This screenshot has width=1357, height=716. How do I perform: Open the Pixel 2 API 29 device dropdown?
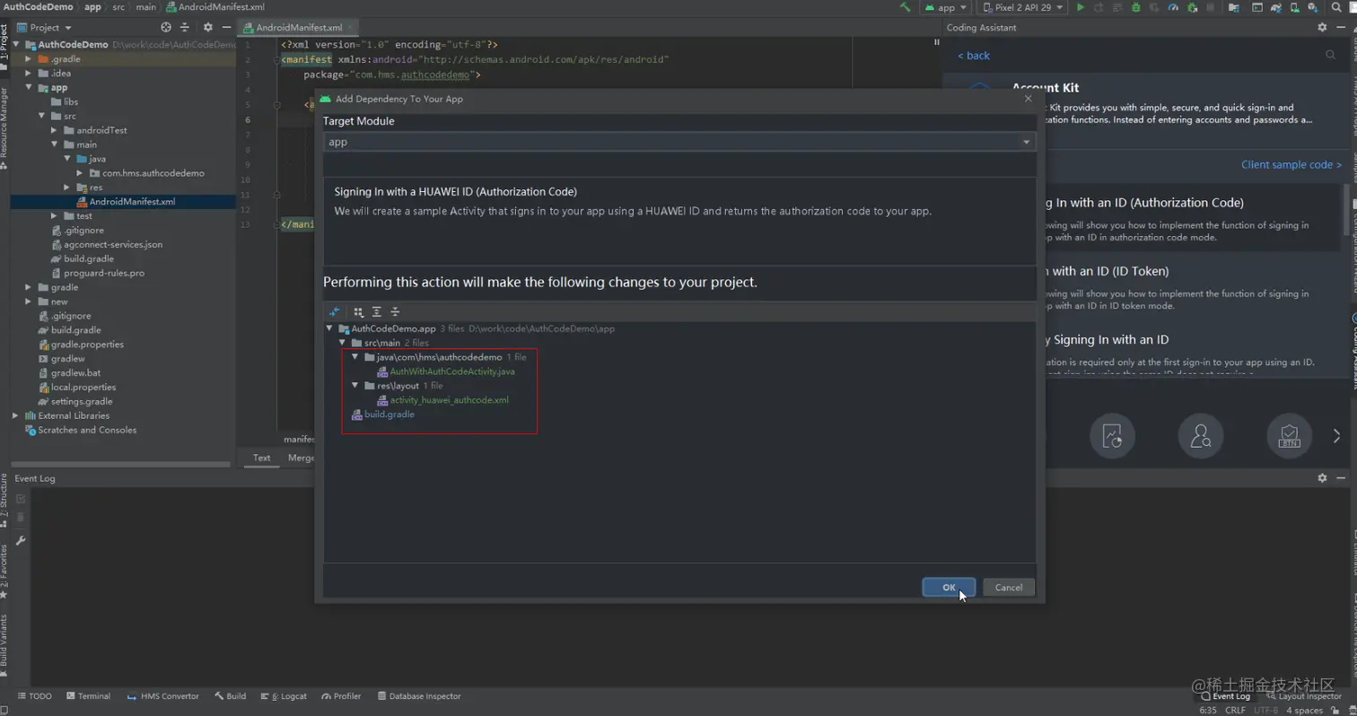(1023, 7)
